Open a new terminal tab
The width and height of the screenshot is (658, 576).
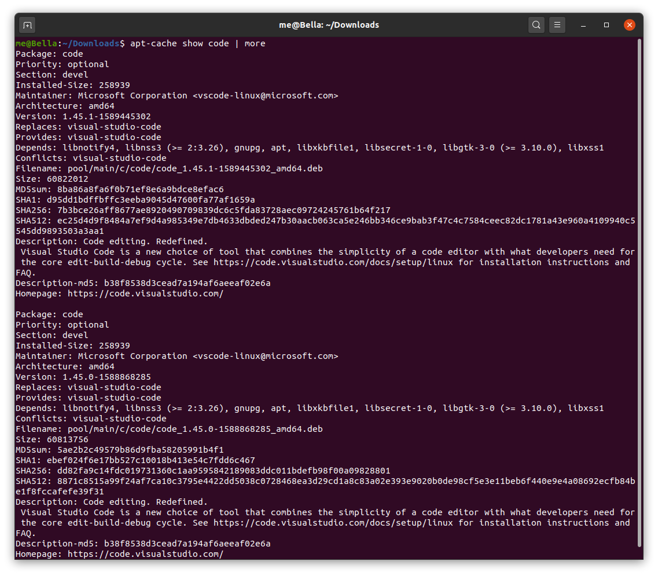(27, 25)
